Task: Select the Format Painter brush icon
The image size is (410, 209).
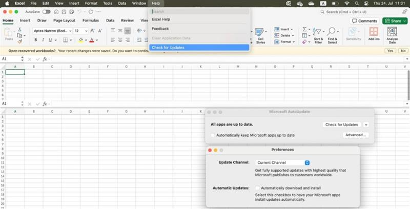Action: pos(19,41)
